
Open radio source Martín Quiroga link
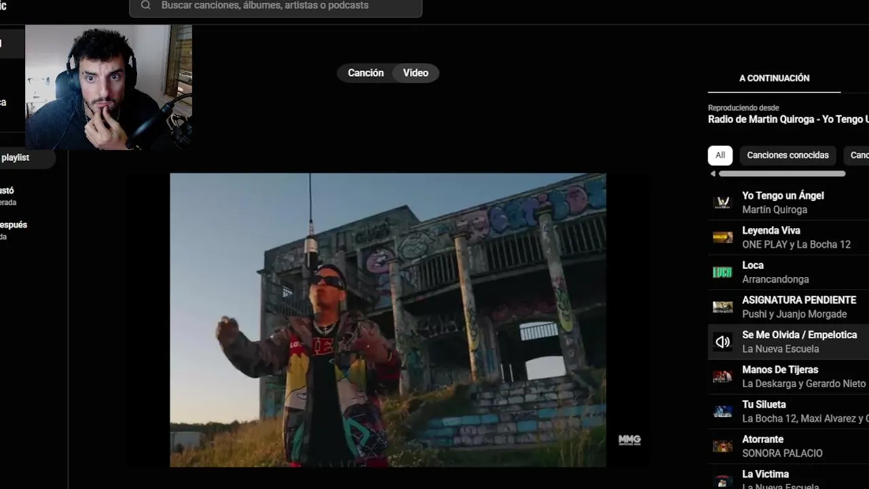coord(788,119)
